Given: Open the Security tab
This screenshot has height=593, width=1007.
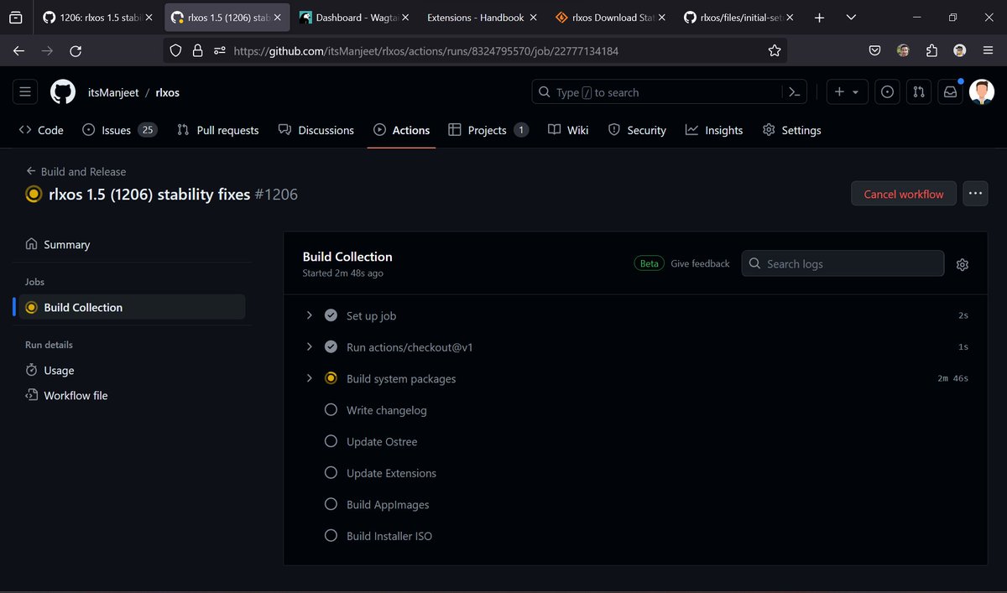Looking at the screenshot, I should 637,130.
